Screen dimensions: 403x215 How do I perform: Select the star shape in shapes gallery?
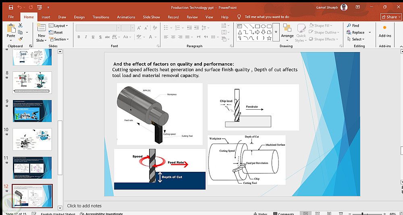coord(270,38)
